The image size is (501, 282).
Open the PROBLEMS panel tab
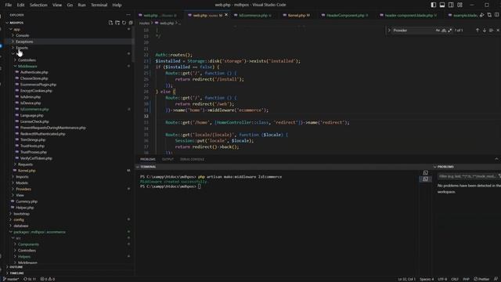pos(148,159)
